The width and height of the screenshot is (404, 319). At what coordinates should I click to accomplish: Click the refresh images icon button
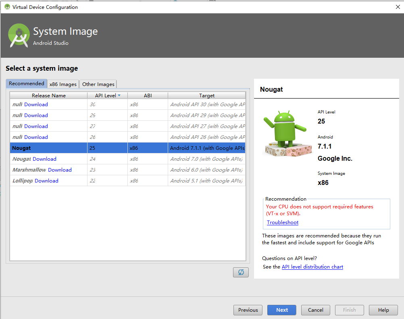[241, 272]
